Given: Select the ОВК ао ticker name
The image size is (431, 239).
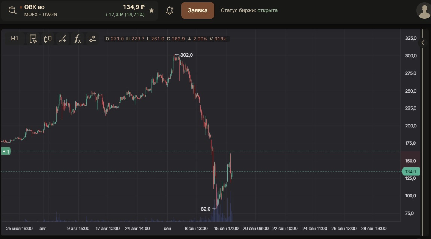Looking at the screenshot, I should [x=34, y=7].
